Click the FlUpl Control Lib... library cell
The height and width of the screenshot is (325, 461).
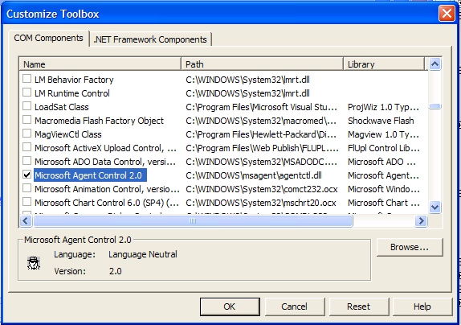click(x=384, y=148)
